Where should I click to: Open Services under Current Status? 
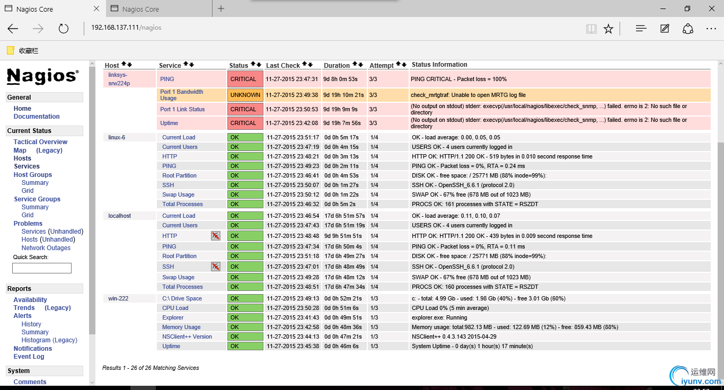27,166
